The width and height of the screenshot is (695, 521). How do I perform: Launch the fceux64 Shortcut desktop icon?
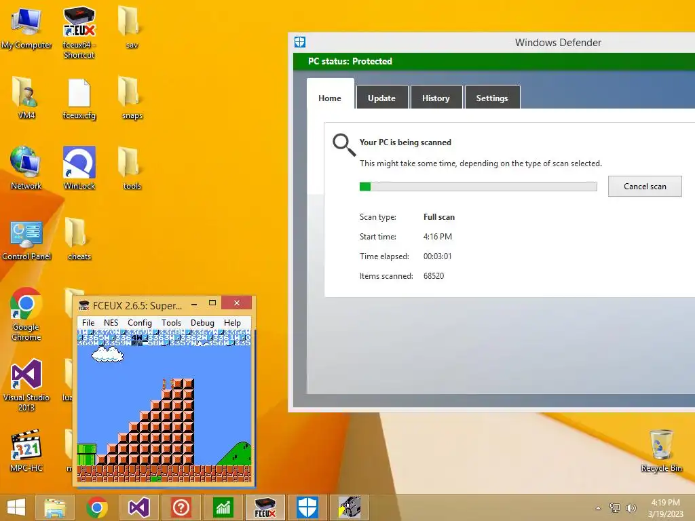tap(79, 33)
